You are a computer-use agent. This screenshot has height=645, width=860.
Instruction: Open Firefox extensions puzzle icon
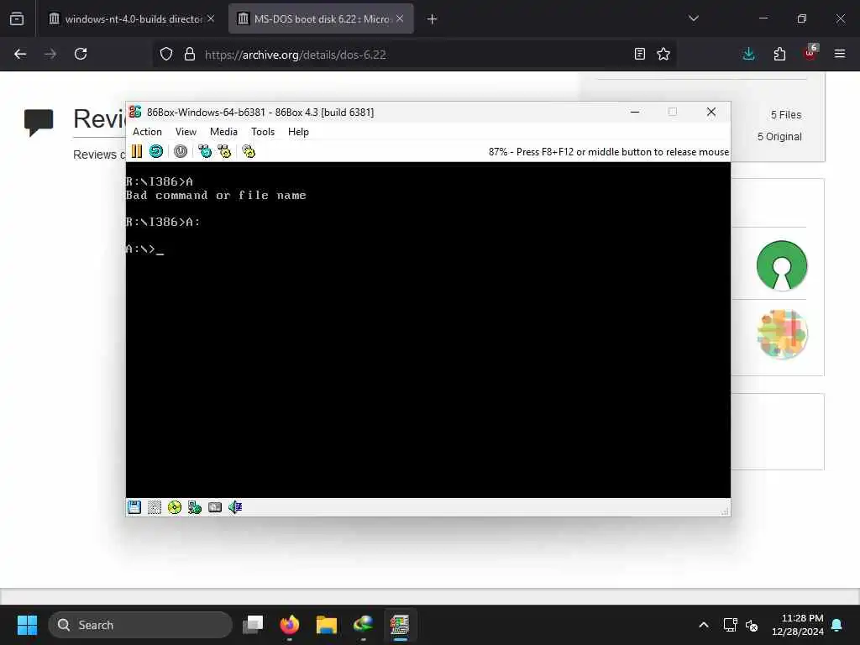point(779,54)
